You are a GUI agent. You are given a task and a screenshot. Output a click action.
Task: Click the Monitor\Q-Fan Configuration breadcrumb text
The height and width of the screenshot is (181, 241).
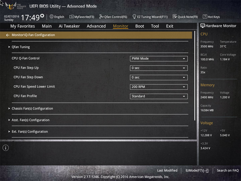[x=33, y=35]
